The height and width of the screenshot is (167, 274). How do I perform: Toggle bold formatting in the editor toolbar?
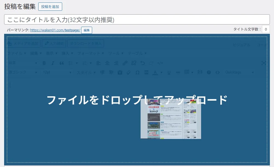(44, 63)
